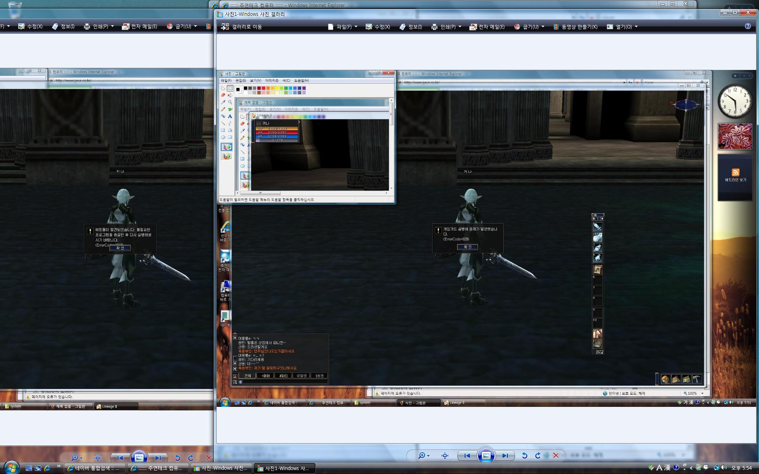Launch Internet Explorer from quick launch
759x474 pixels.
pos(47,468)
